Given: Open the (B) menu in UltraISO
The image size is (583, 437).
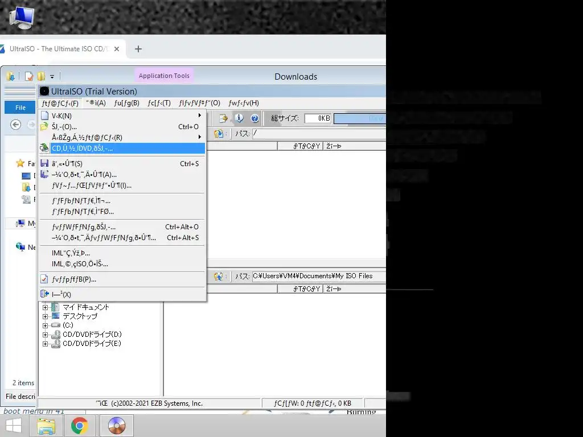Looking at the screenshot, I should (x=126, y=103).
